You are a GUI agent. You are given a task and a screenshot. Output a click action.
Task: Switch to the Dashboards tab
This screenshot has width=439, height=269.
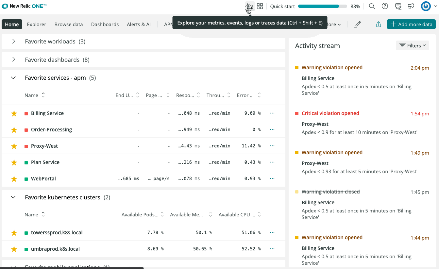pos(105,24)
